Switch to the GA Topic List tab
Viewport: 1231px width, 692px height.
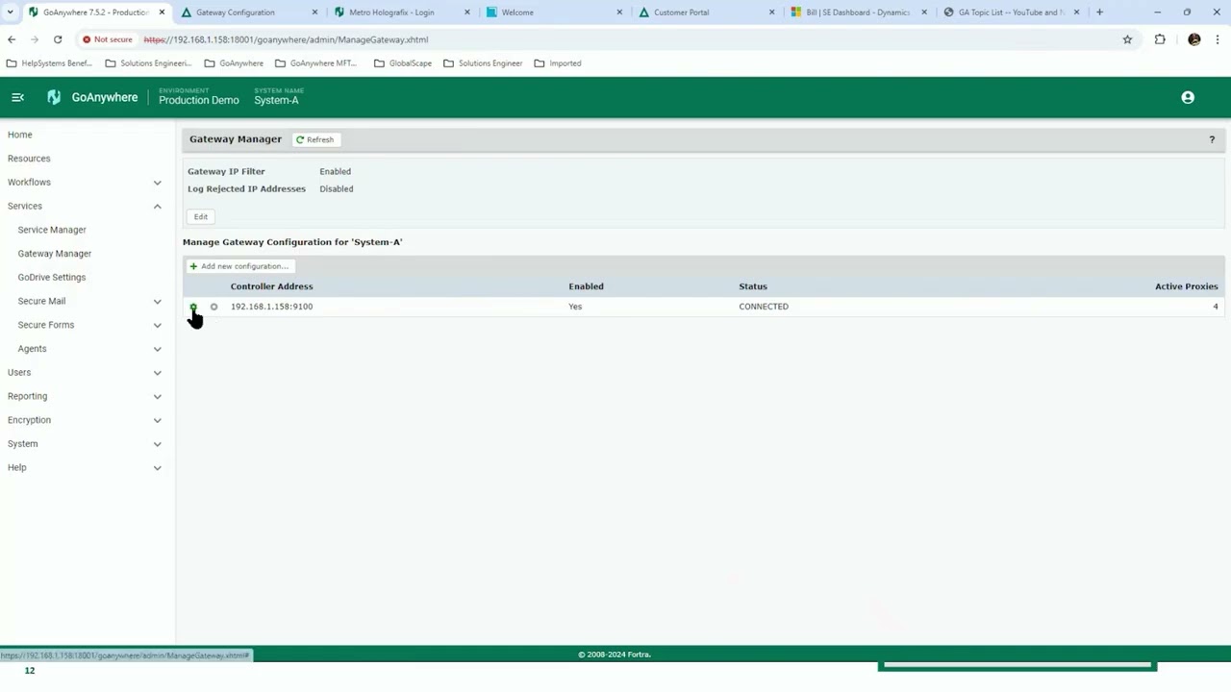click(x=1010, y=12)
